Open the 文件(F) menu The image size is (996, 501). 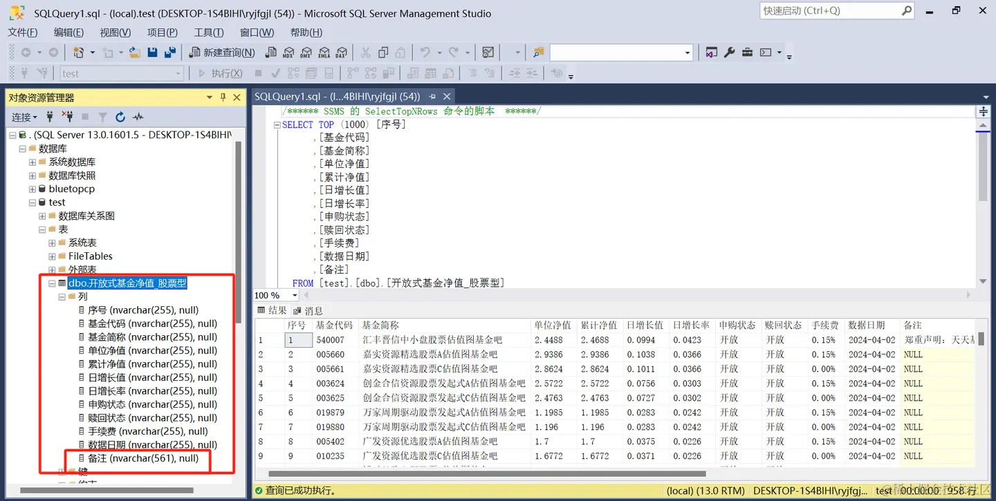tap(23, 32)
